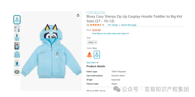Click the share icon above product image
This screenshot has width=195, height=97.
(78, 15)
